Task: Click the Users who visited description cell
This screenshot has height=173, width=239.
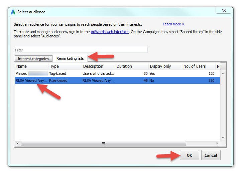Action: (x=98, y=73)
